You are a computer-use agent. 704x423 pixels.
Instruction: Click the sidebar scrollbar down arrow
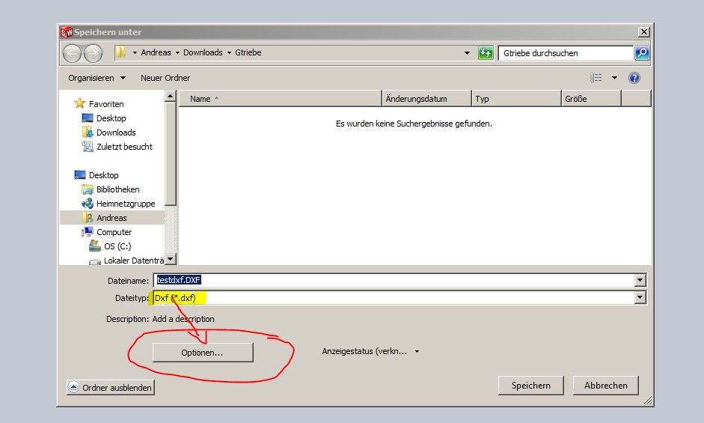[170, 259]
